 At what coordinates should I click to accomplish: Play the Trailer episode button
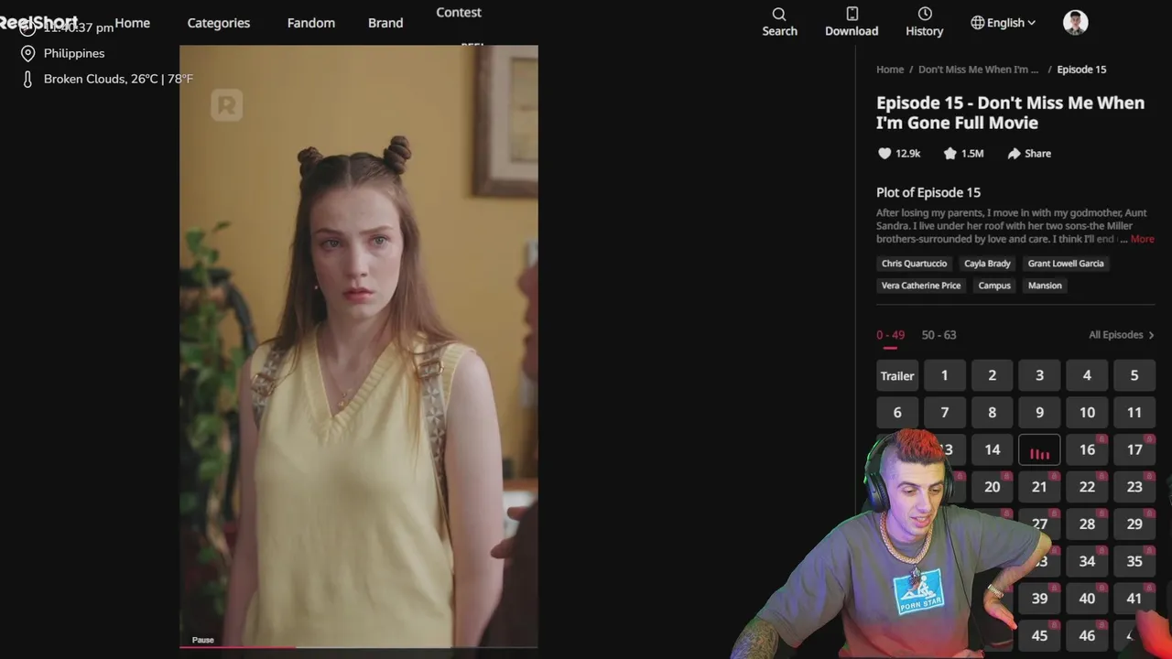click(x=897, y=376)
